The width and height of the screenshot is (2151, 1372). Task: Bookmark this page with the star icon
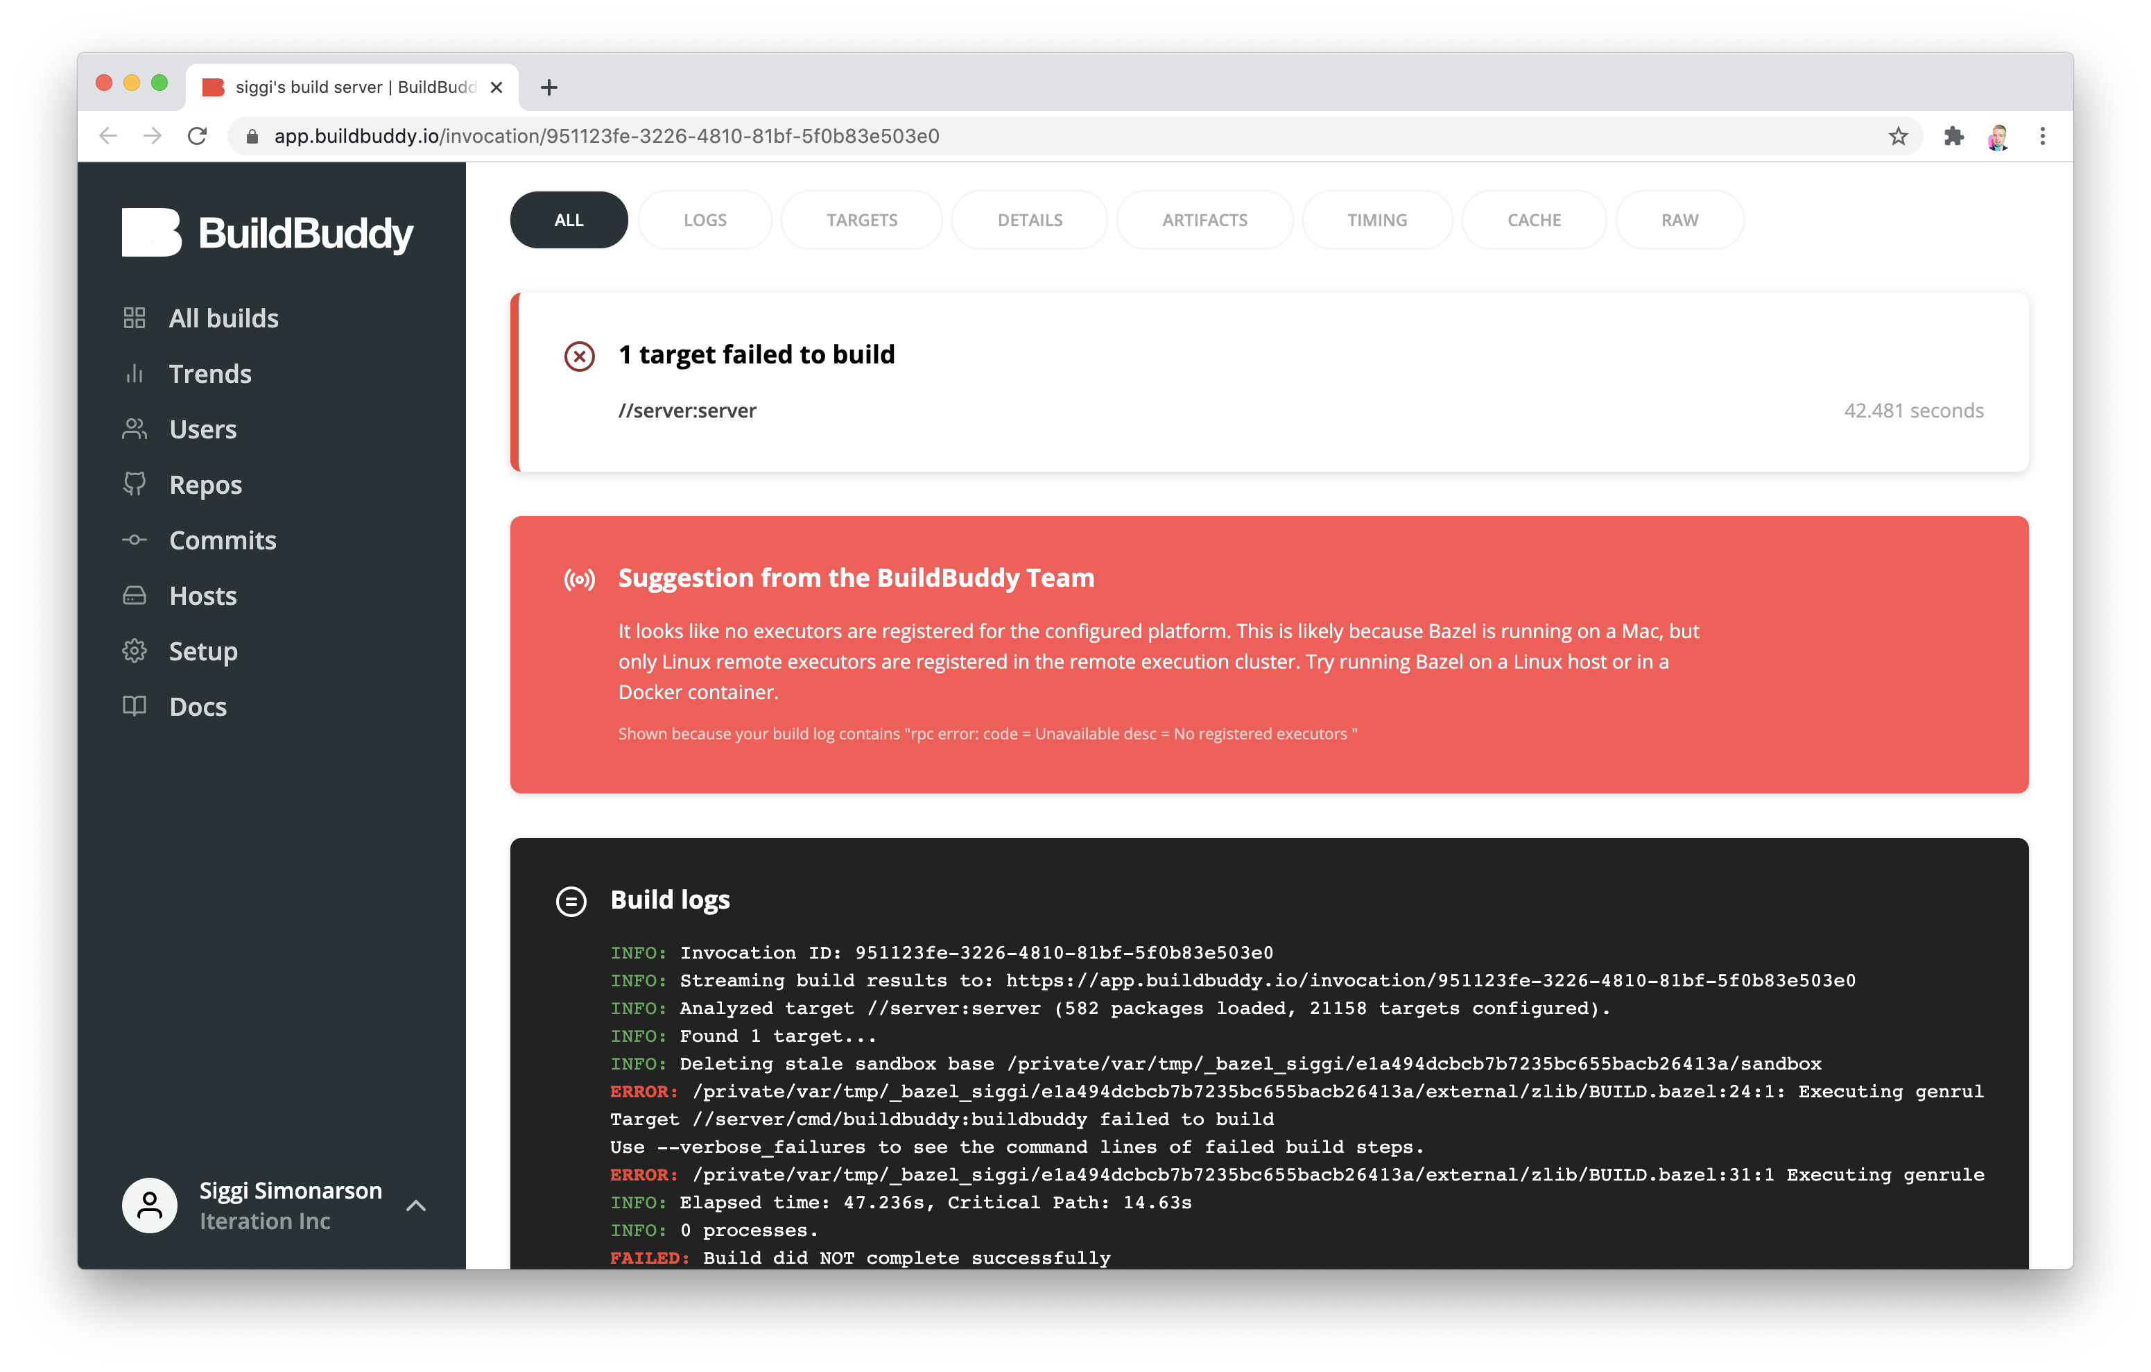pyautogui.click(x=1898, y=136)
